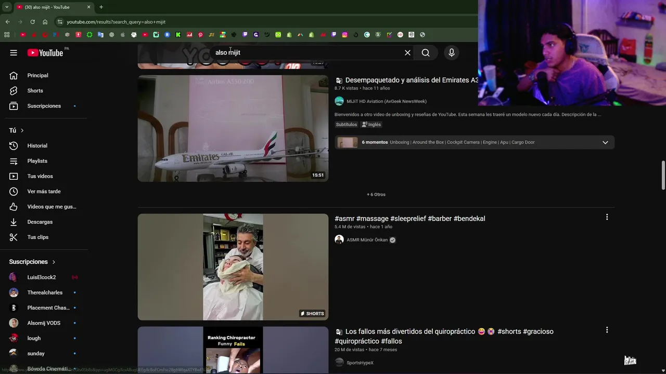Open the Therealcharles subscription channel
This screenshot has height=374, width=666.
(44, 292)
